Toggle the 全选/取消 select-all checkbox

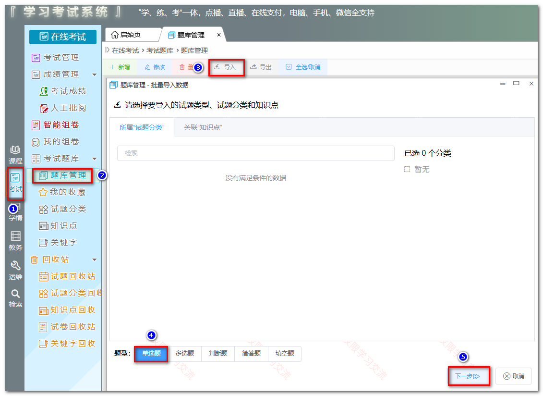(x=289, y=67)
